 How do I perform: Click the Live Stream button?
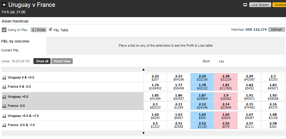coord(260,5)
